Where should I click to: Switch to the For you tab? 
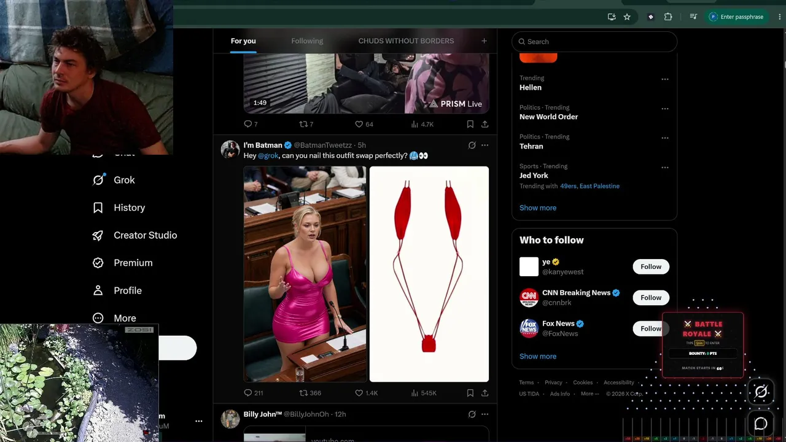[243, 41]
